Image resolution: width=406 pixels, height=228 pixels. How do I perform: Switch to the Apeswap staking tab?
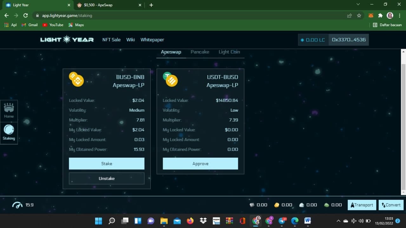[x=171, y=52]
